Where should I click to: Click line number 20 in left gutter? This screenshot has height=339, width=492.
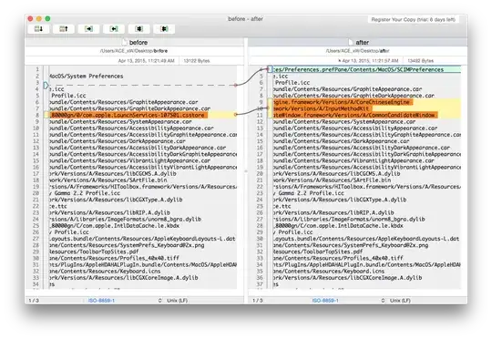[x=36, y=193]
